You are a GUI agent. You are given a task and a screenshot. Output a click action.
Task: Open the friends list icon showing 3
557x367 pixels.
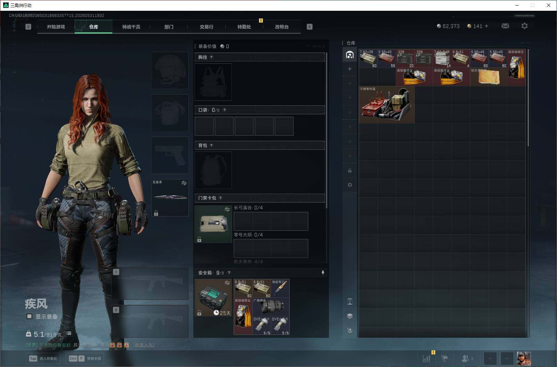click(x=467, y=358)
